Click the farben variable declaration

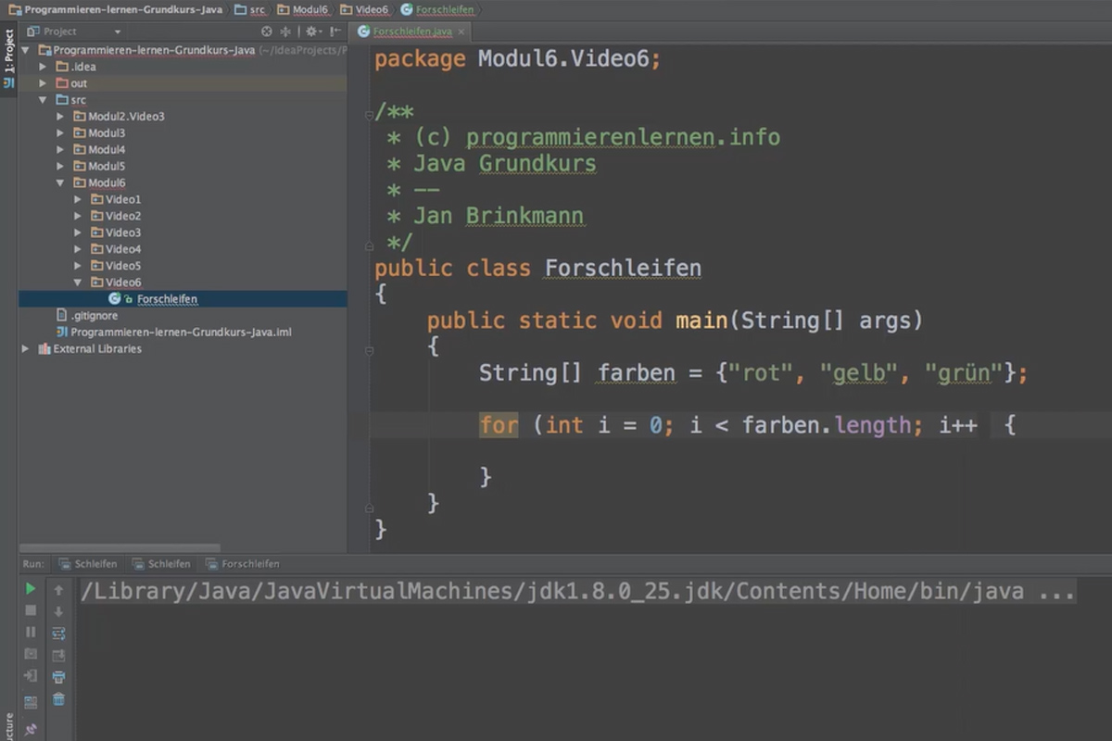click(637, 373)
